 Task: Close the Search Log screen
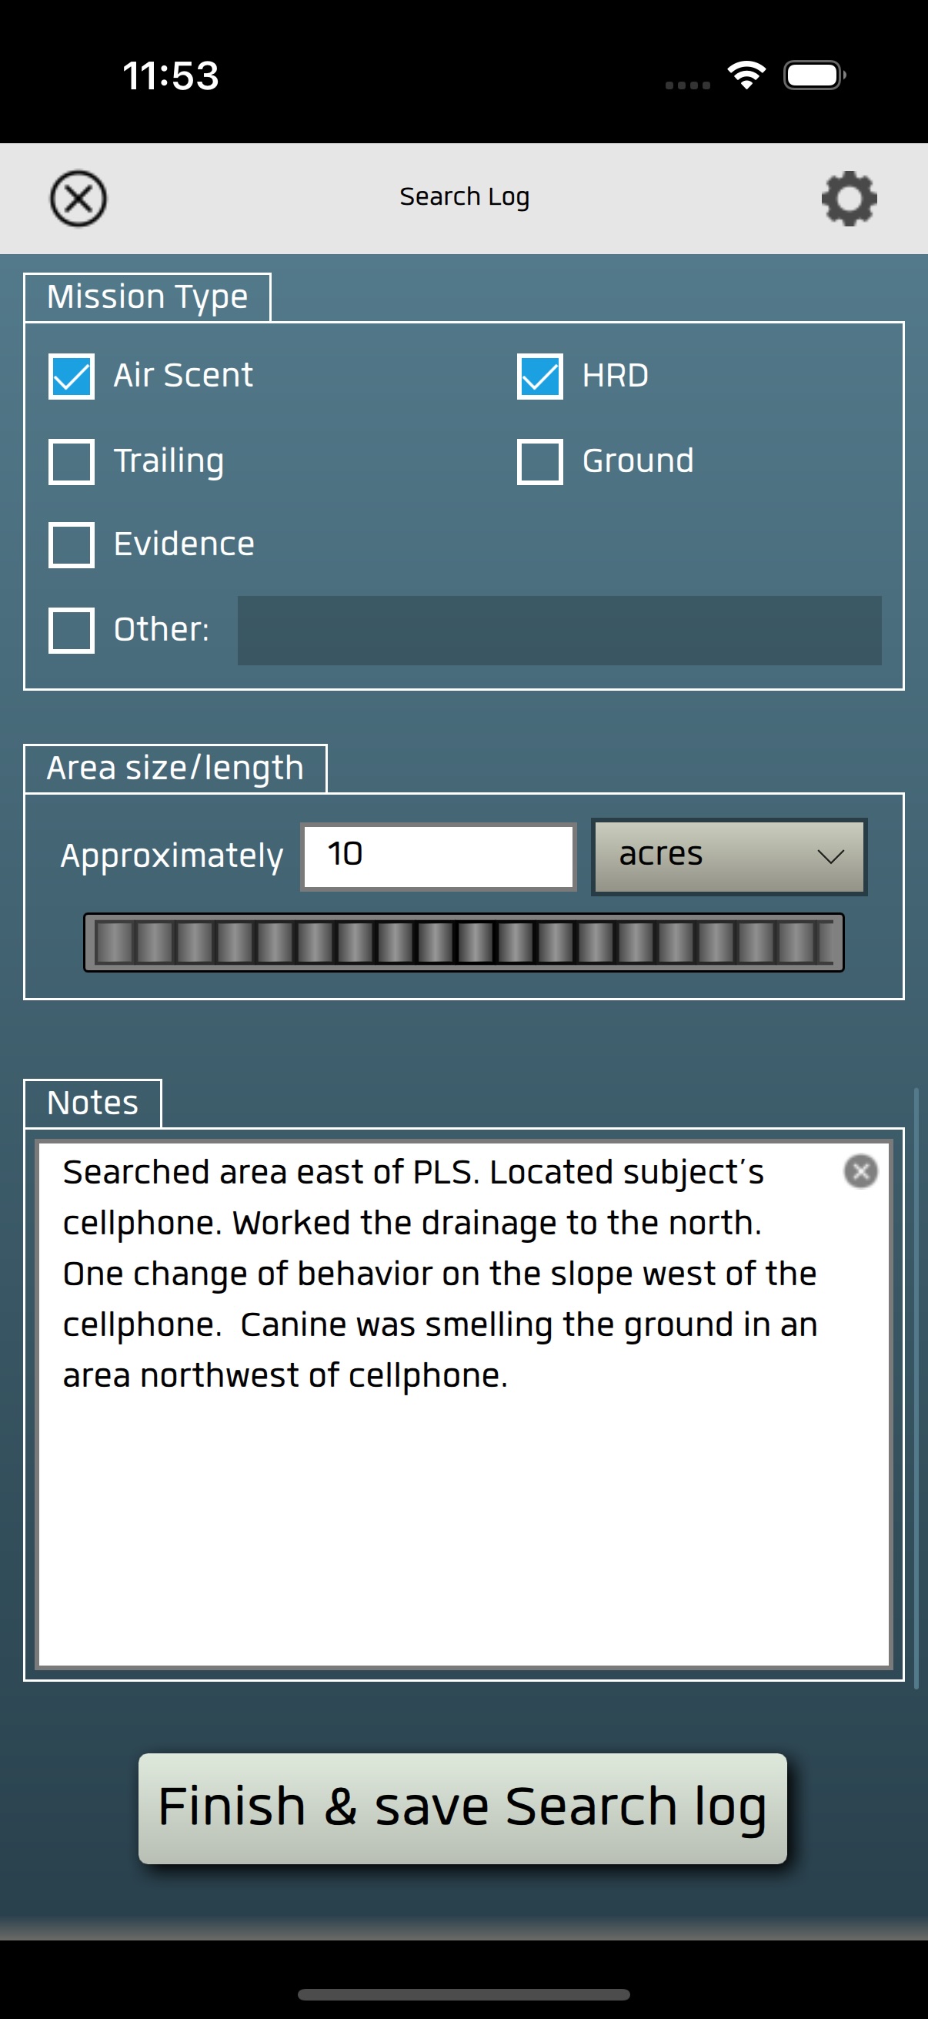[78, 199]
